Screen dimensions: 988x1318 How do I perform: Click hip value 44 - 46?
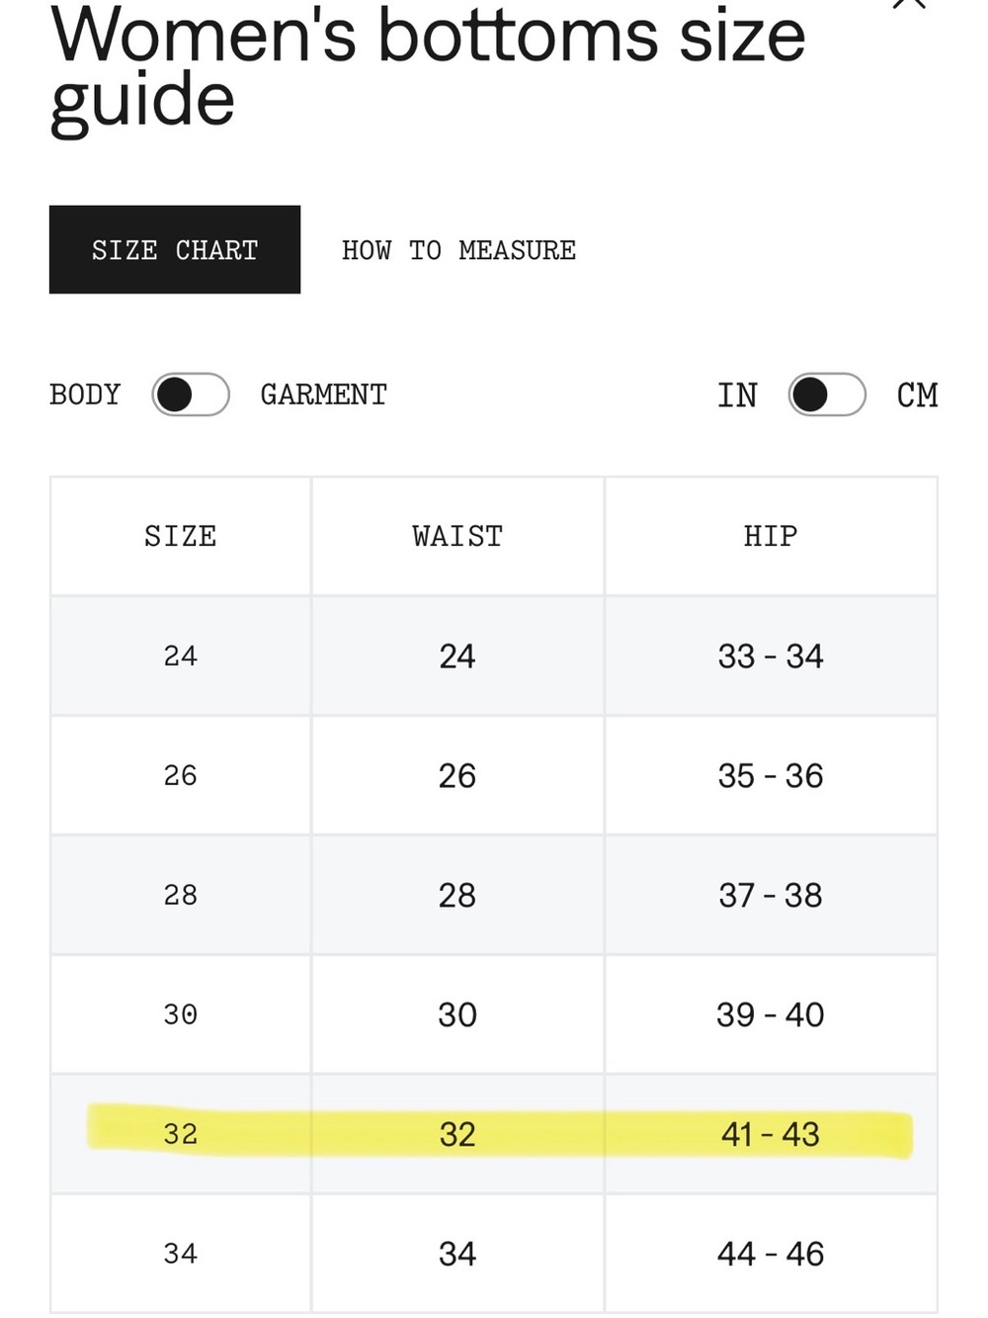[x=771, y=1254]
